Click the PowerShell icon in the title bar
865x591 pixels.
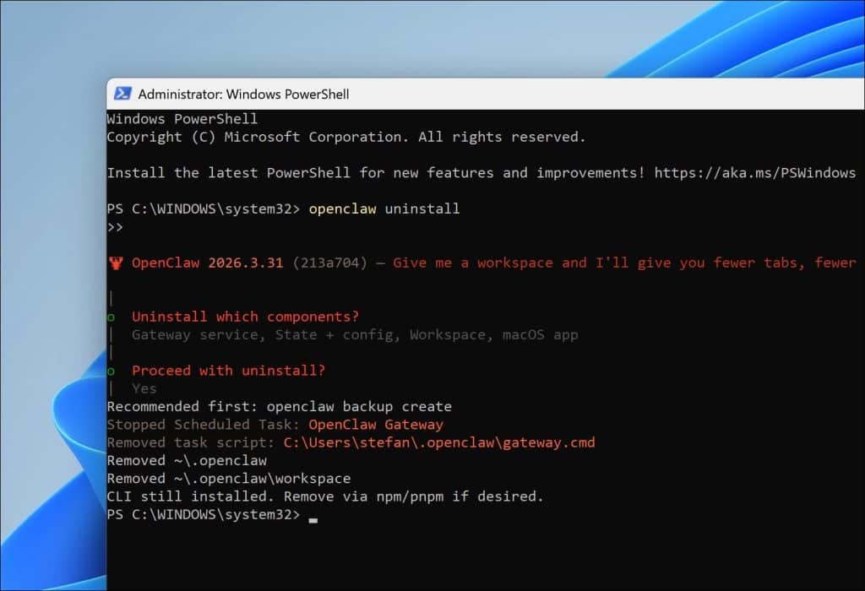click(x=123, y=94)
